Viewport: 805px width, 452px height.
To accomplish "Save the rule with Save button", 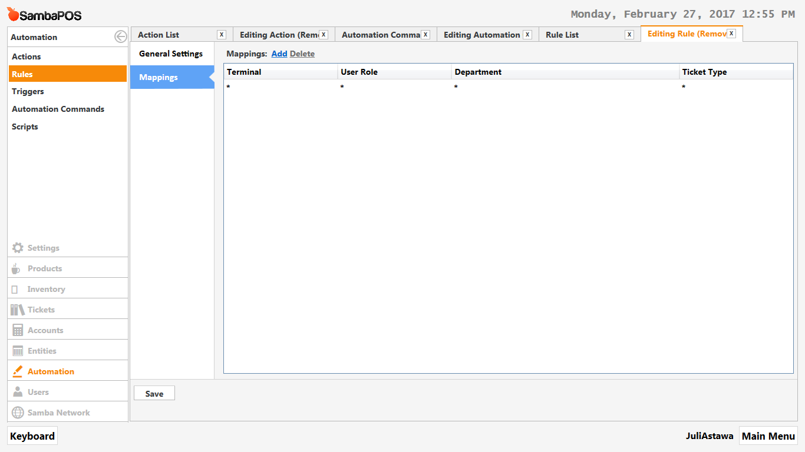I will [x=154, y=394].
